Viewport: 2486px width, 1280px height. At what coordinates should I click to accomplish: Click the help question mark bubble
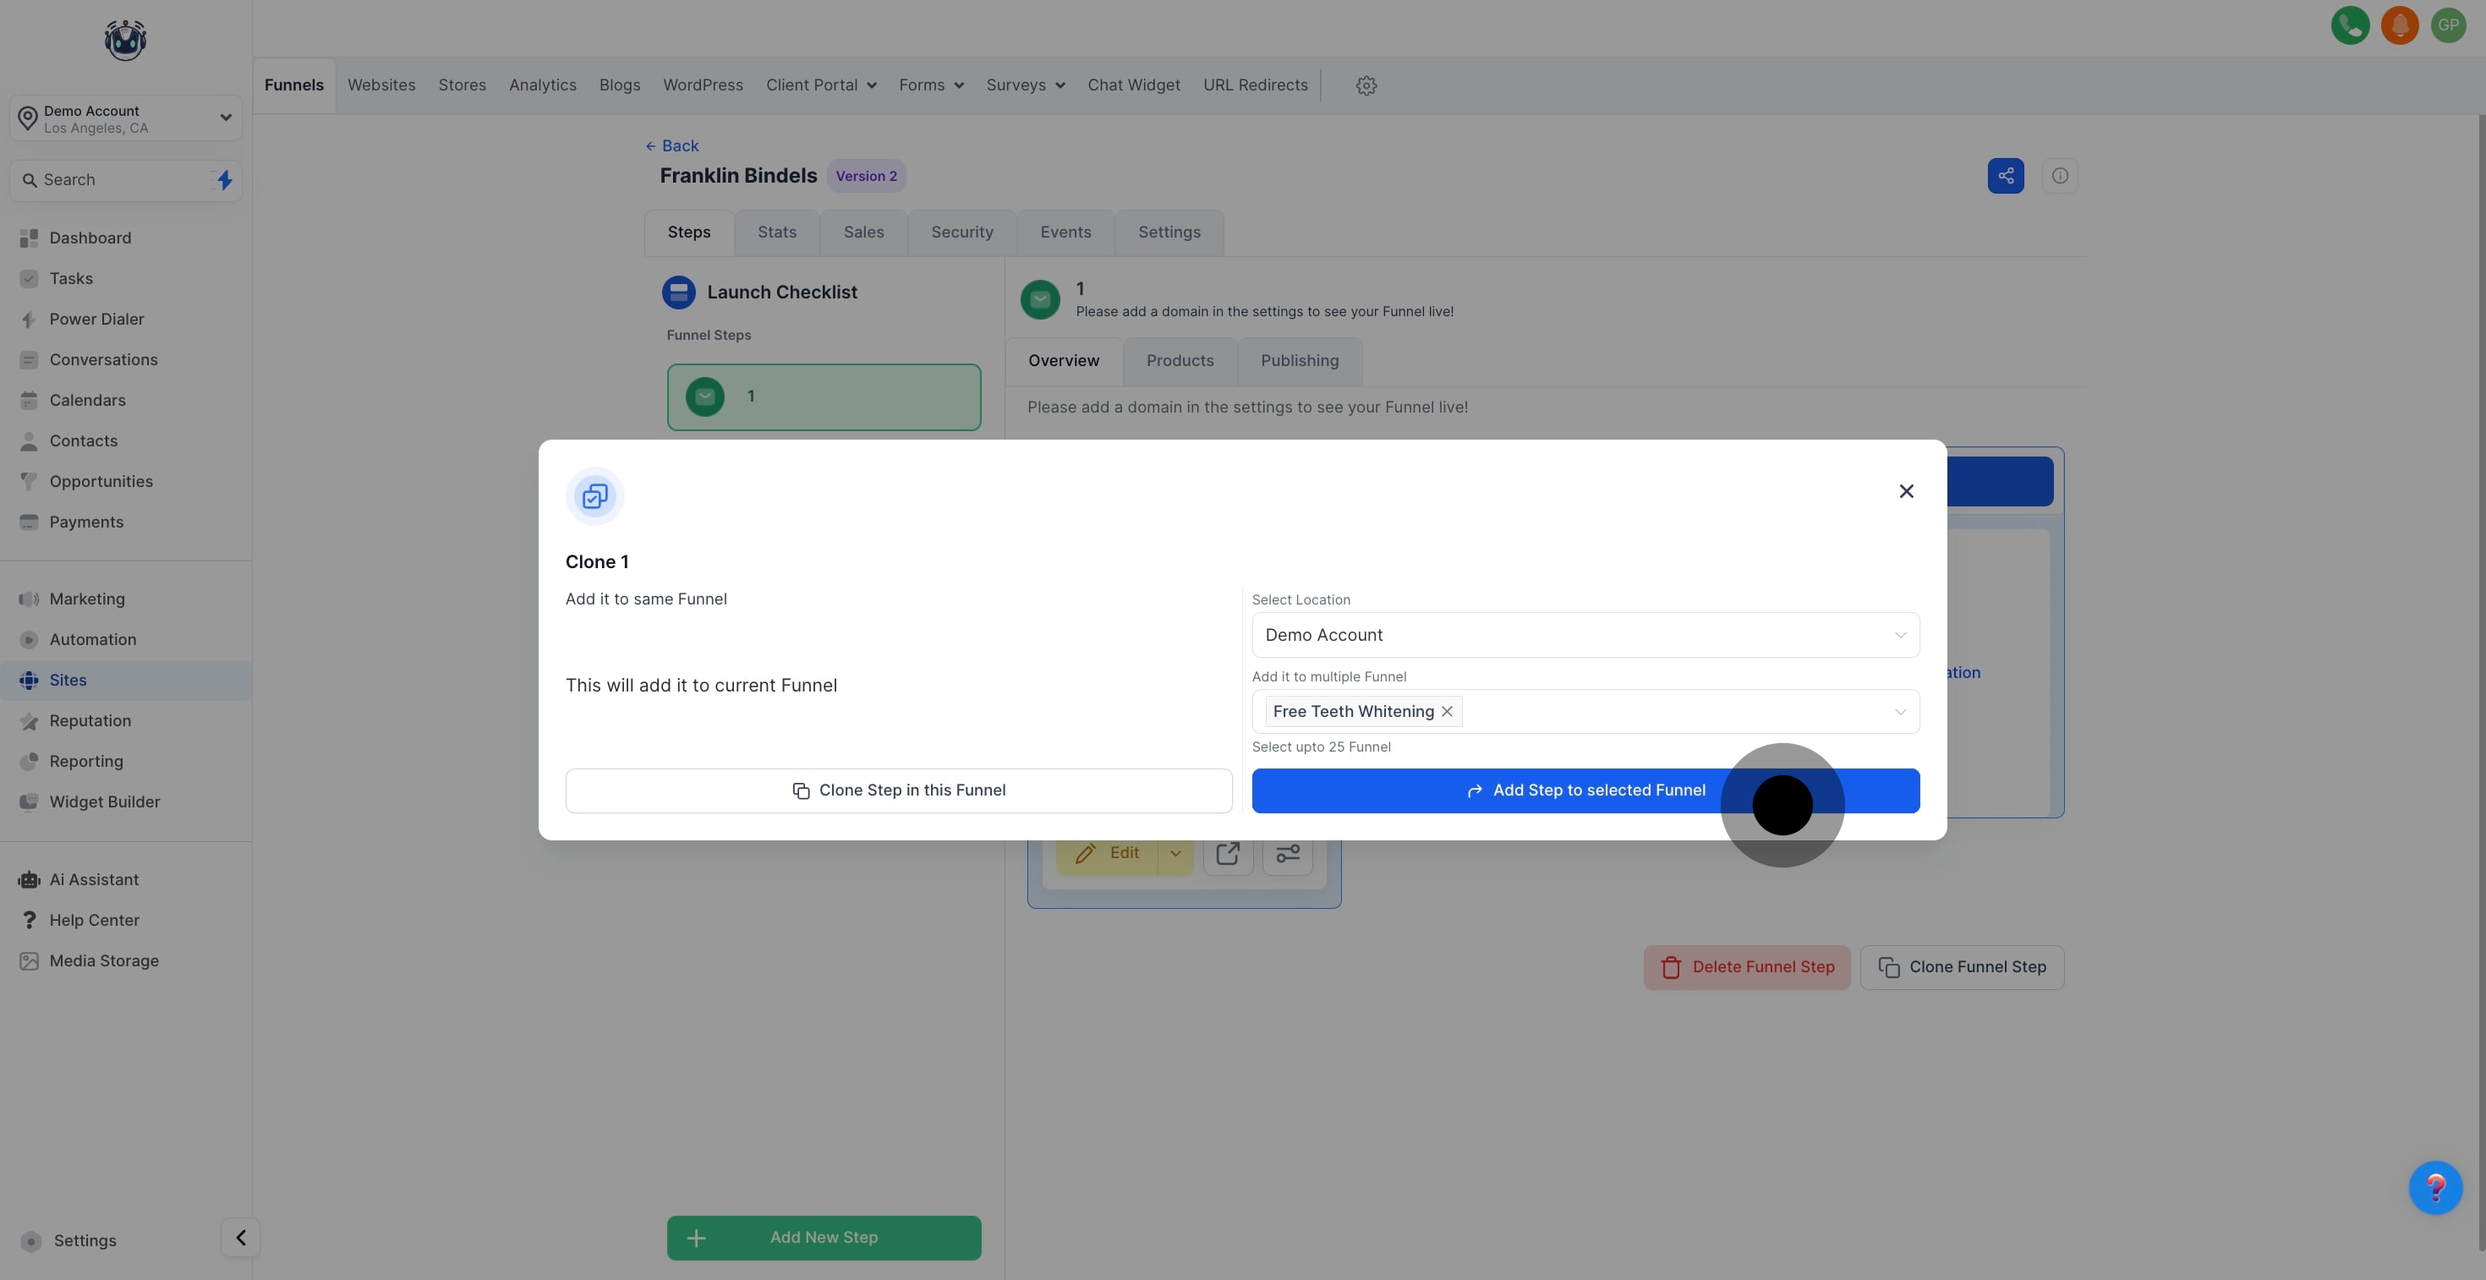click(x=2435, y=1187)
